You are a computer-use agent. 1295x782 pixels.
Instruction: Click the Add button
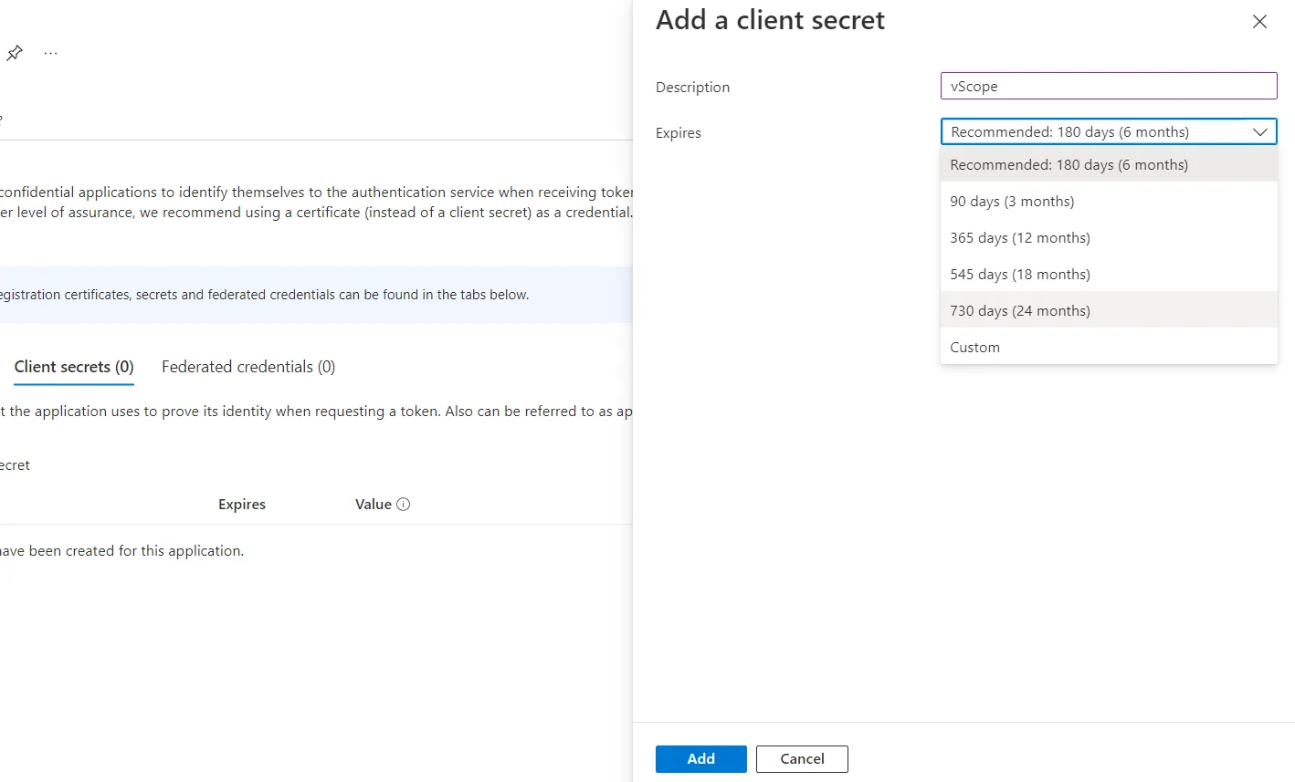pos(701,758)
